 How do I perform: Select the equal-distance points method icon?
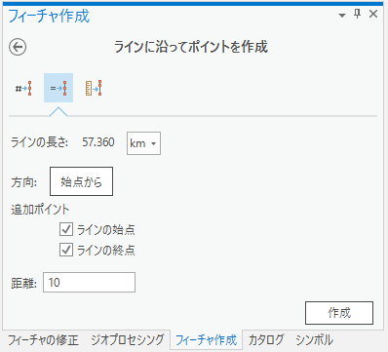click(58, 88)
